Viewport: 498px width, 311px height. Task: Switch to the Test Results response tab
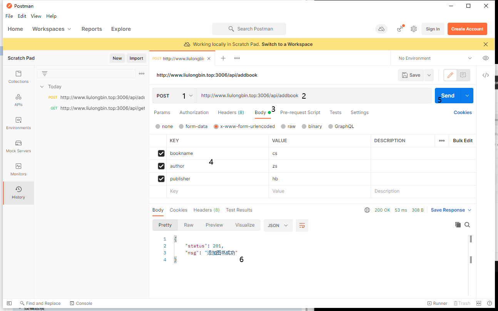pos(239,210)
